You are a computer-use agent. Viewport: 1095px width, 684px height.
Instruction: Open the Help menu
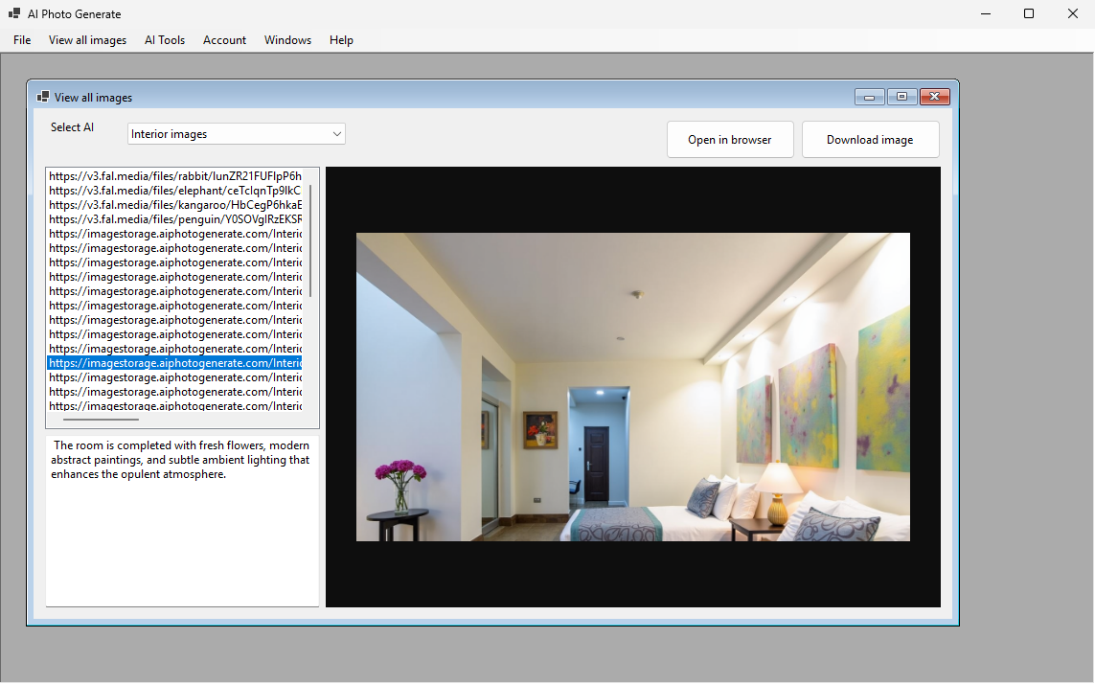[x=341, y=40]
